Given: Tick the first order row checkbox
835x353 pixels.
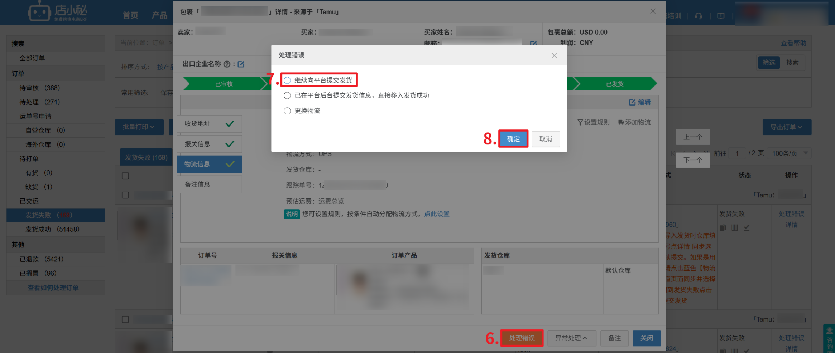Looking at the screenshot, I should coord(125,195).
